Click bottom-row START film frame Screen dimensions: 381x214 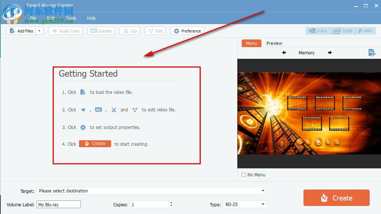pos(312,124)
